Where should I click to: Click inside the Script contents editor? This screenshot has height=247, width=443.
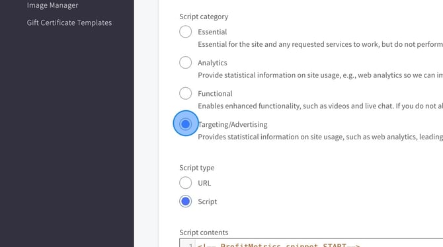pos(311,243)
